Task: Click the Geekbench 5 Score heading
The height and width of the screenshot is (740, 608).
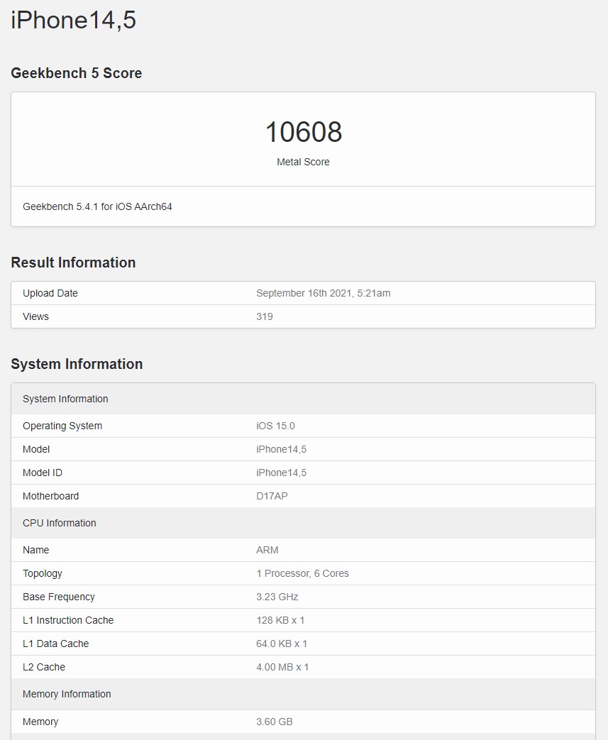Action: [76, 73]
